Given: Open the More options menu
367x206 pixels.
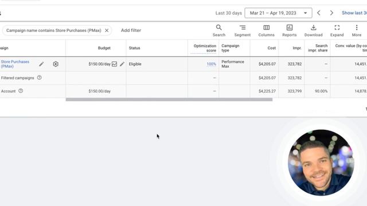Looking at the screenshot, I should 357,30.
